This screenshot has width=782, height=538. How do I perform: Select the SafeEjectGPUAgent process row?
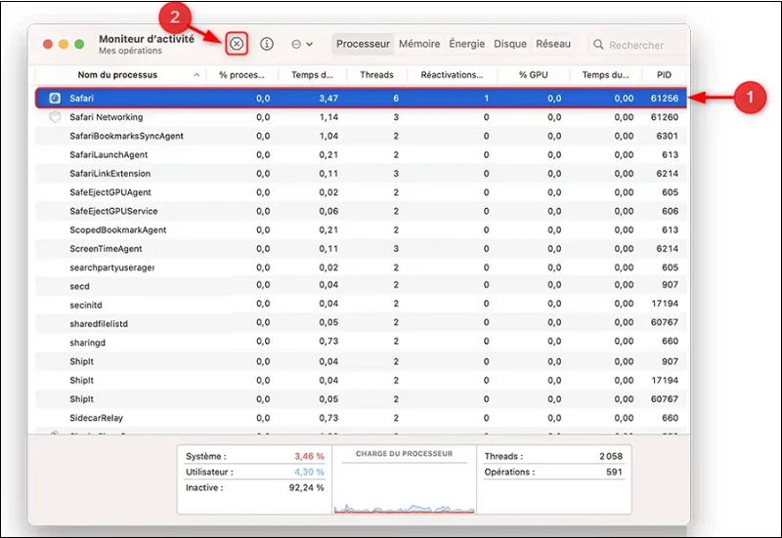click(x=361, y=192)
